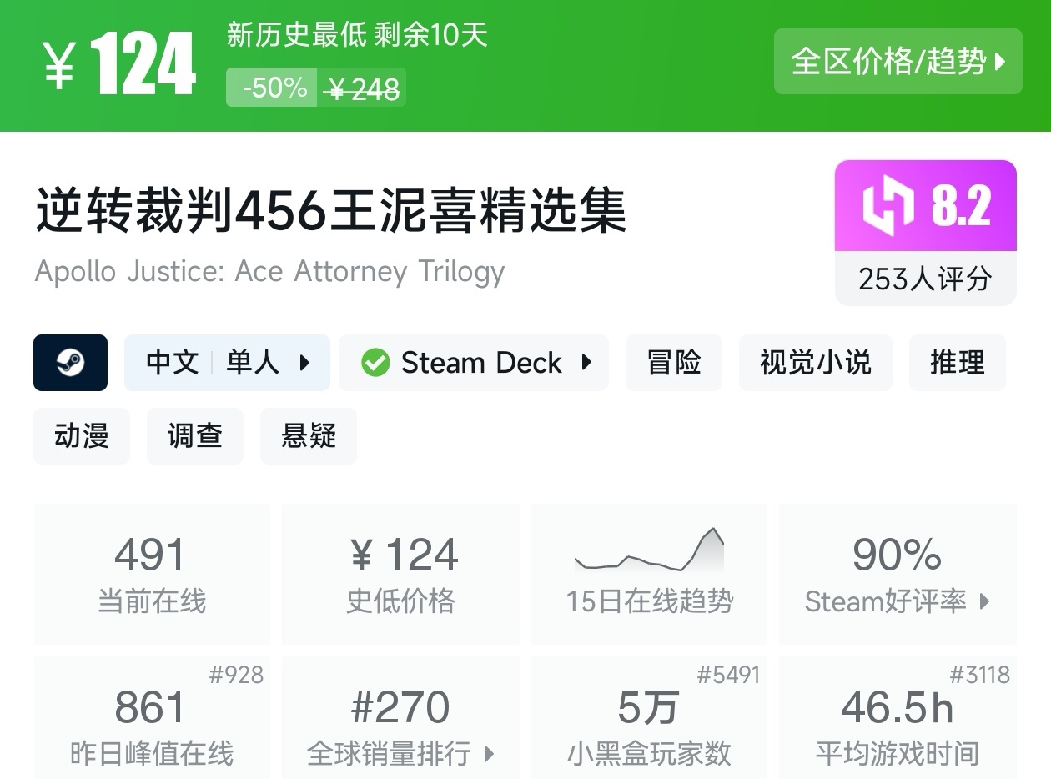The height and width of the screenshot is (779, 1051).
Task: Tap the Apollo Justice: Ace Attorney Trilogy subtitle
Action: point(269,272)
